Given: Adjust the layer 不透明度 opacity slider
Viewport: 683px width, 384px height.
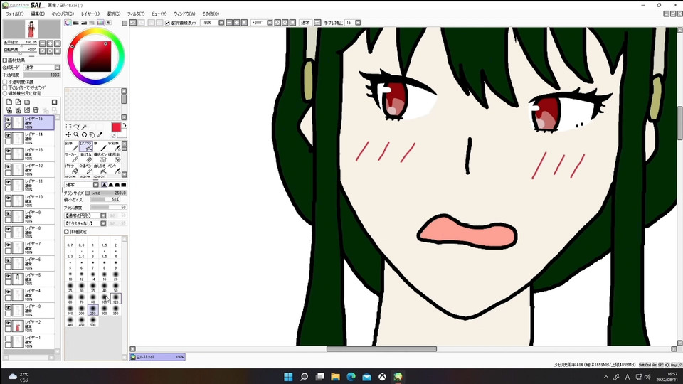Looking at the screenshot, I should tap(42, 75).
